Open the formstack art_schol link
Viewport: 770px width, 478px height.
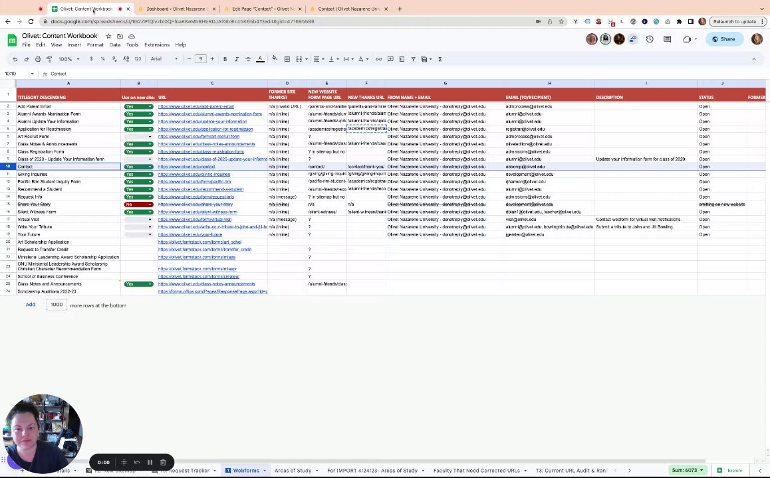pos(199,242)
